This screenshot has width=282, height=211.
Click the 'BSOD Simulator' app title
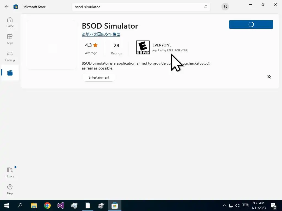point(110,26)
